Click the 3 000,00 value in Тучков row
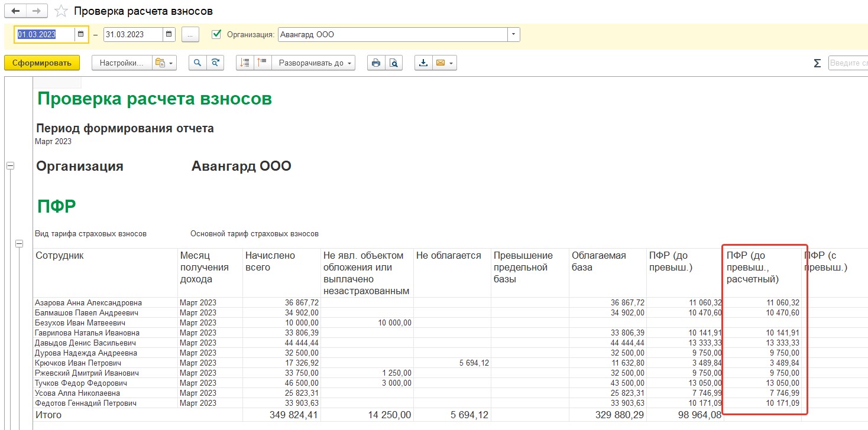 pos(396,383)
